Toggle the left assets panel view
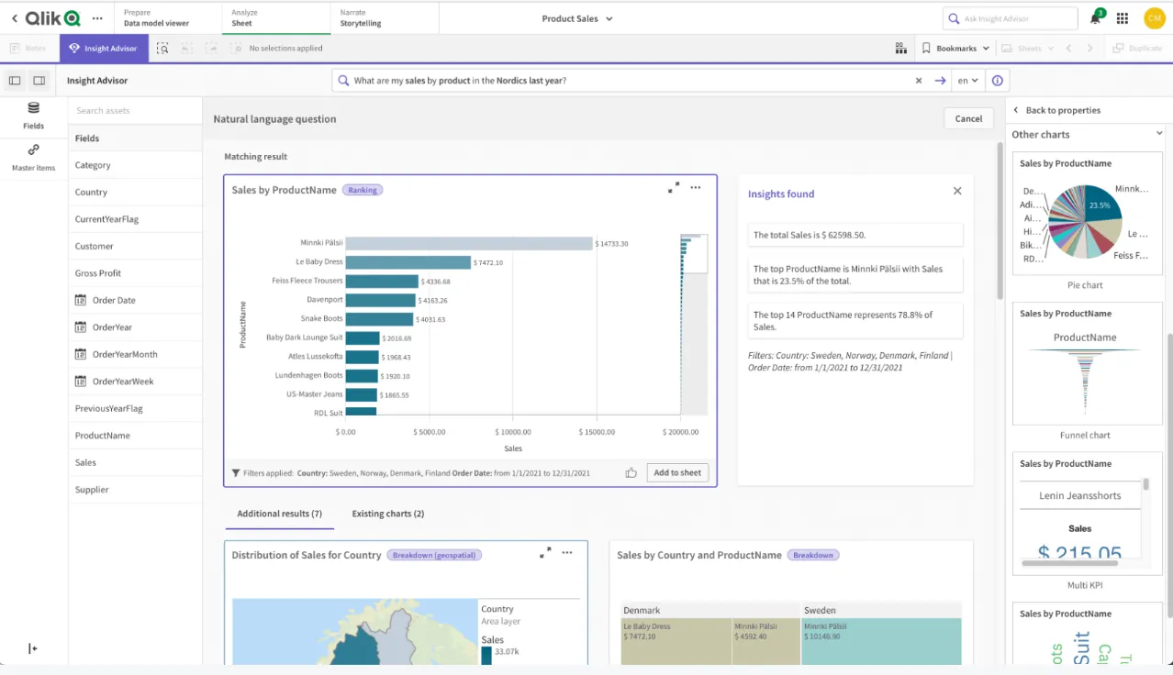 15,81
